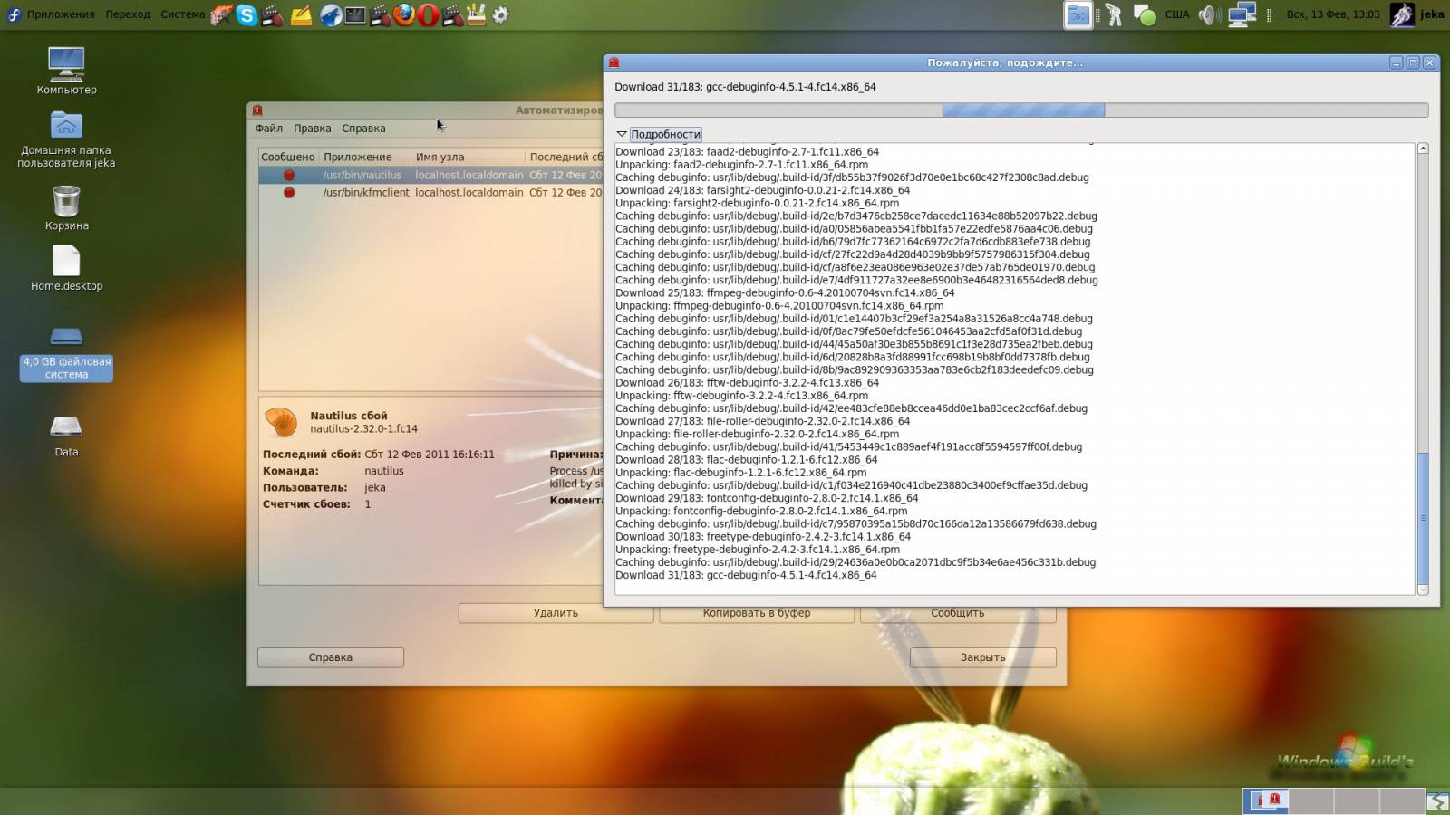The height and width of the screenshot is (815, 1450).
Task: Click log line Download 25/183: ffmpeg-debuginfo
Action: pyautogui.click(x=785, y=292)
